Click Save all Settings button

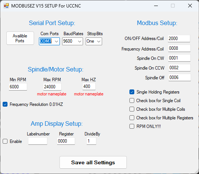point(93,162)
